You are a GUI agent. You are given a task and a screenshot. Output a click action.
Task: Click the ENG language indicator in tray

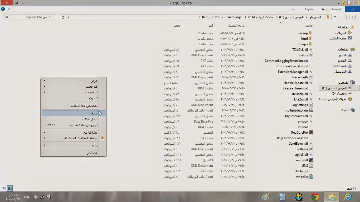[x=27, y=197]
